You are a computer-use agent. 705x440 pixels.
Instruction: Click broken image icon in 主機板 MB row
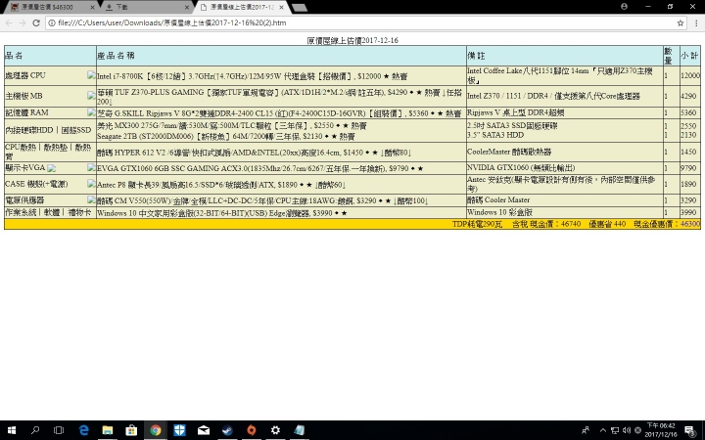tap(91, 95)
